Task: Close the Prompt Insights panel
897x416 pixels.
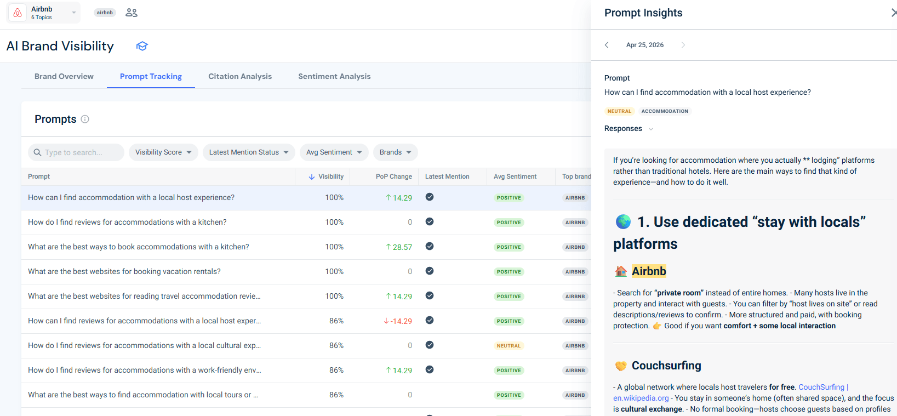Action: [x=893, y=13]
